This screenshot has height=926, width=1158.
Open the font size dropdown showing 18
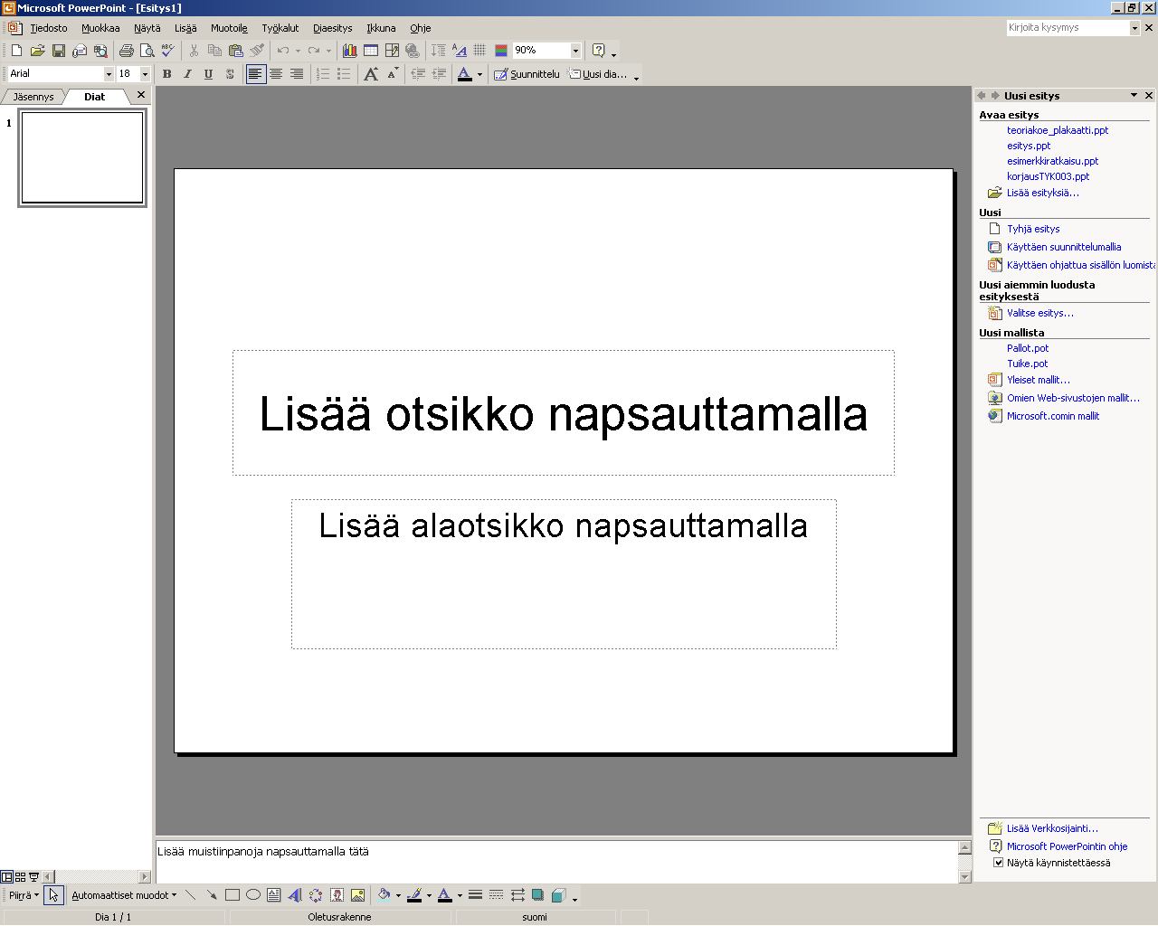(145, 74)
